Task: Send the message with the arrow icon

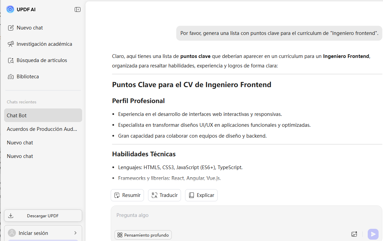Action: click(x=373, y=234)
